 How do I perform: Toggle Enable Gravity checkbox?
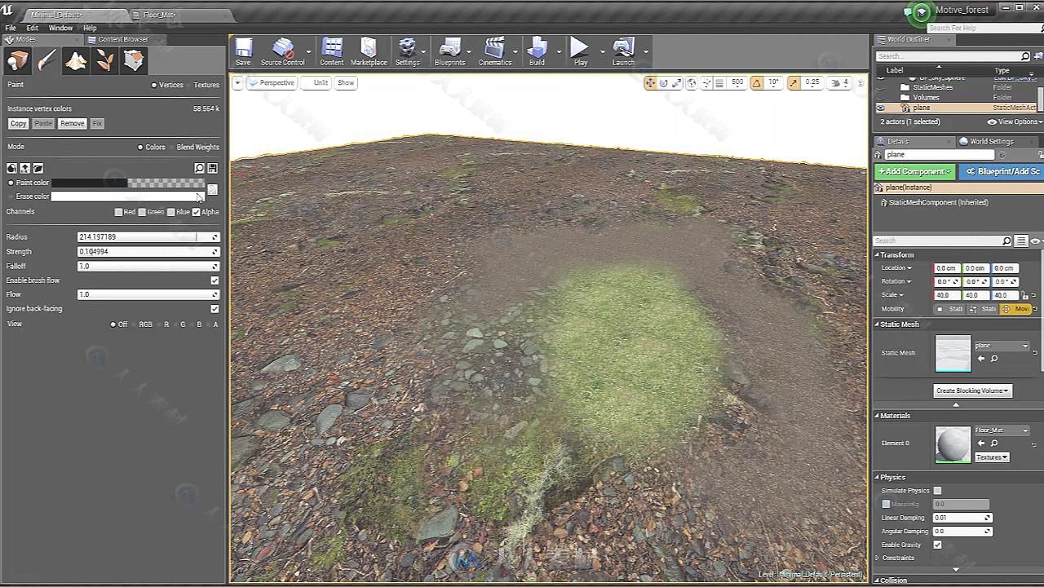coord(937,545)
